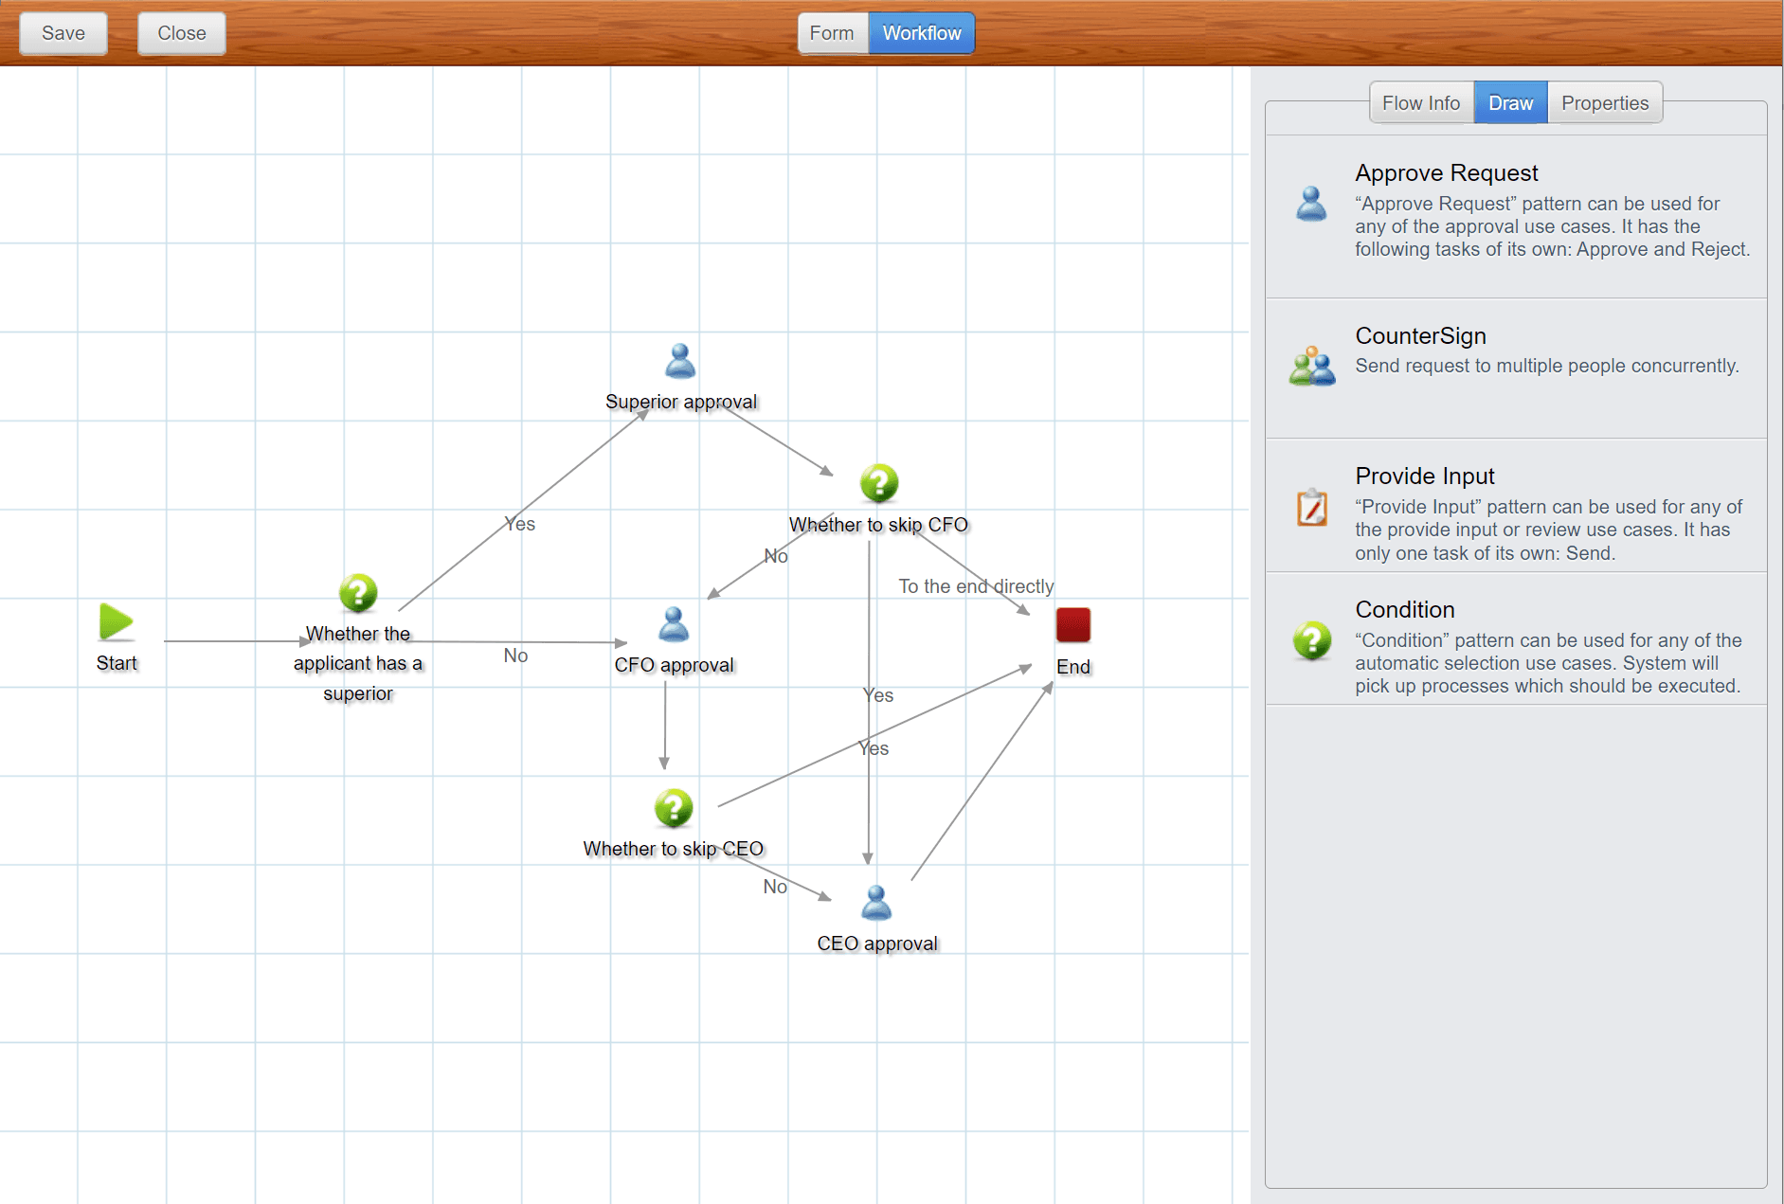This screenshot has height=1204, width=1784.
Task: Pick the Approve Request pattern icon
Action: pyautogui.click(x=1311, y=204)
